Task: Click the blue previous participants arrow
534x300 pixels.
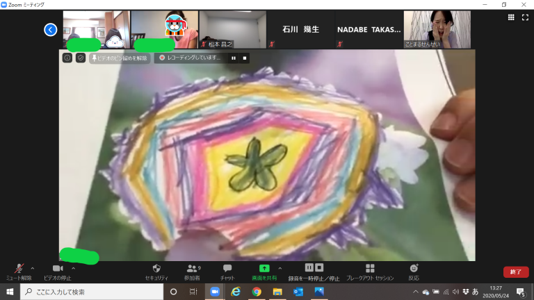Action: tap(50, 29)
